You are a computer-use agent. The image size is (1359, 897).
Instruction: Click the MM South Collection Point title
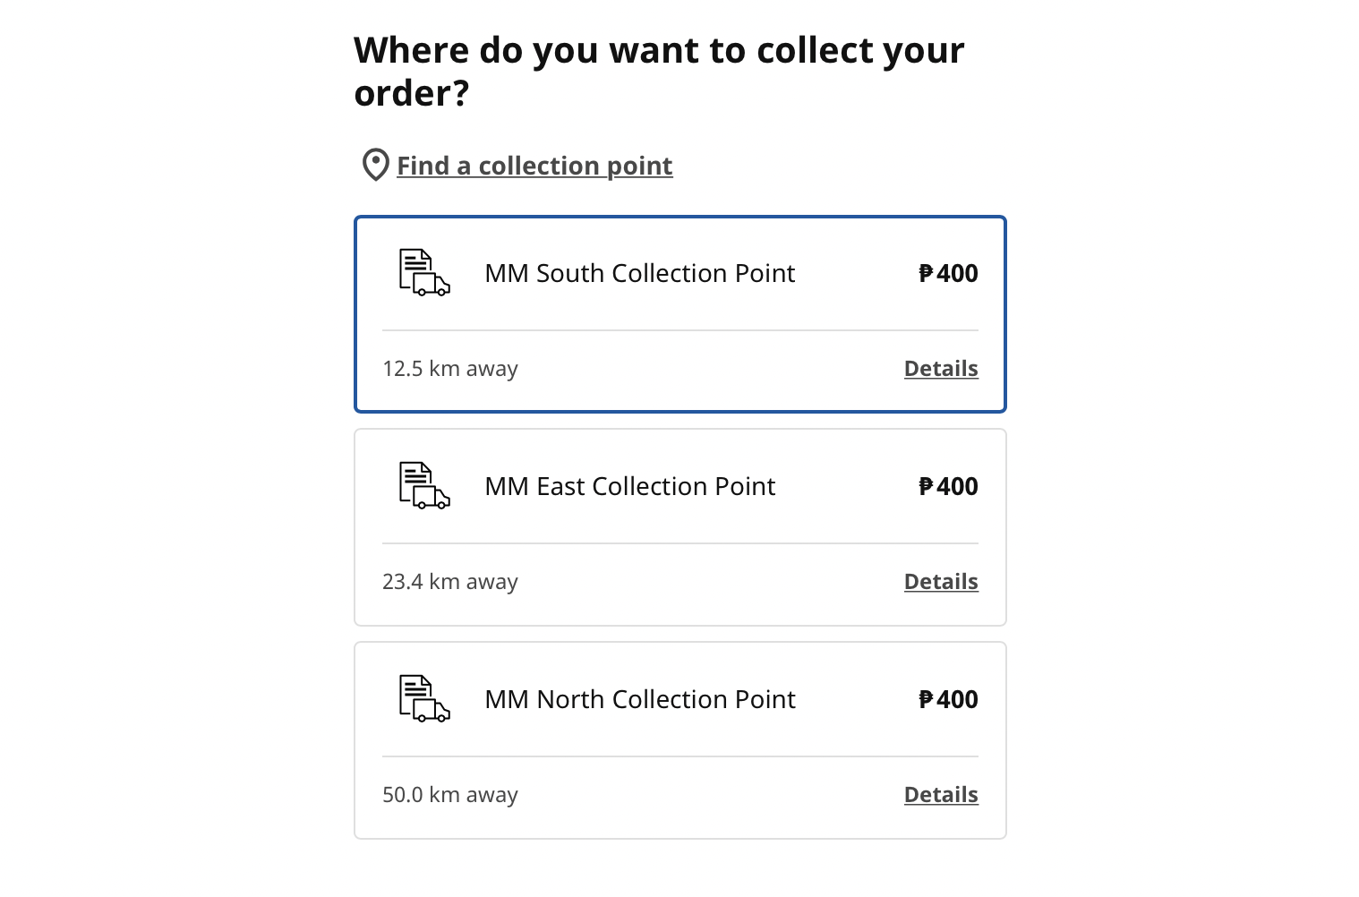(640, 273)
